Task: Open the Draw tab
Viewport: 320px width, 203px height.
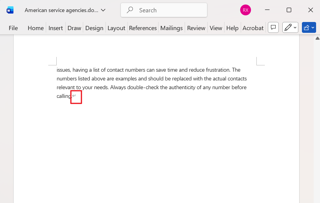Action: coord(74,28)
